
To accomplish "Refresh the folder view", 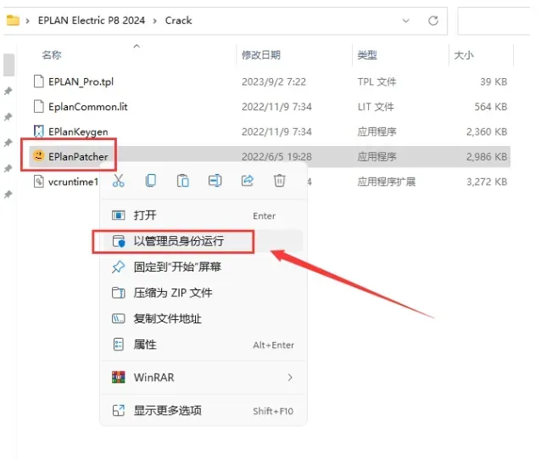I will pos(433,20).
